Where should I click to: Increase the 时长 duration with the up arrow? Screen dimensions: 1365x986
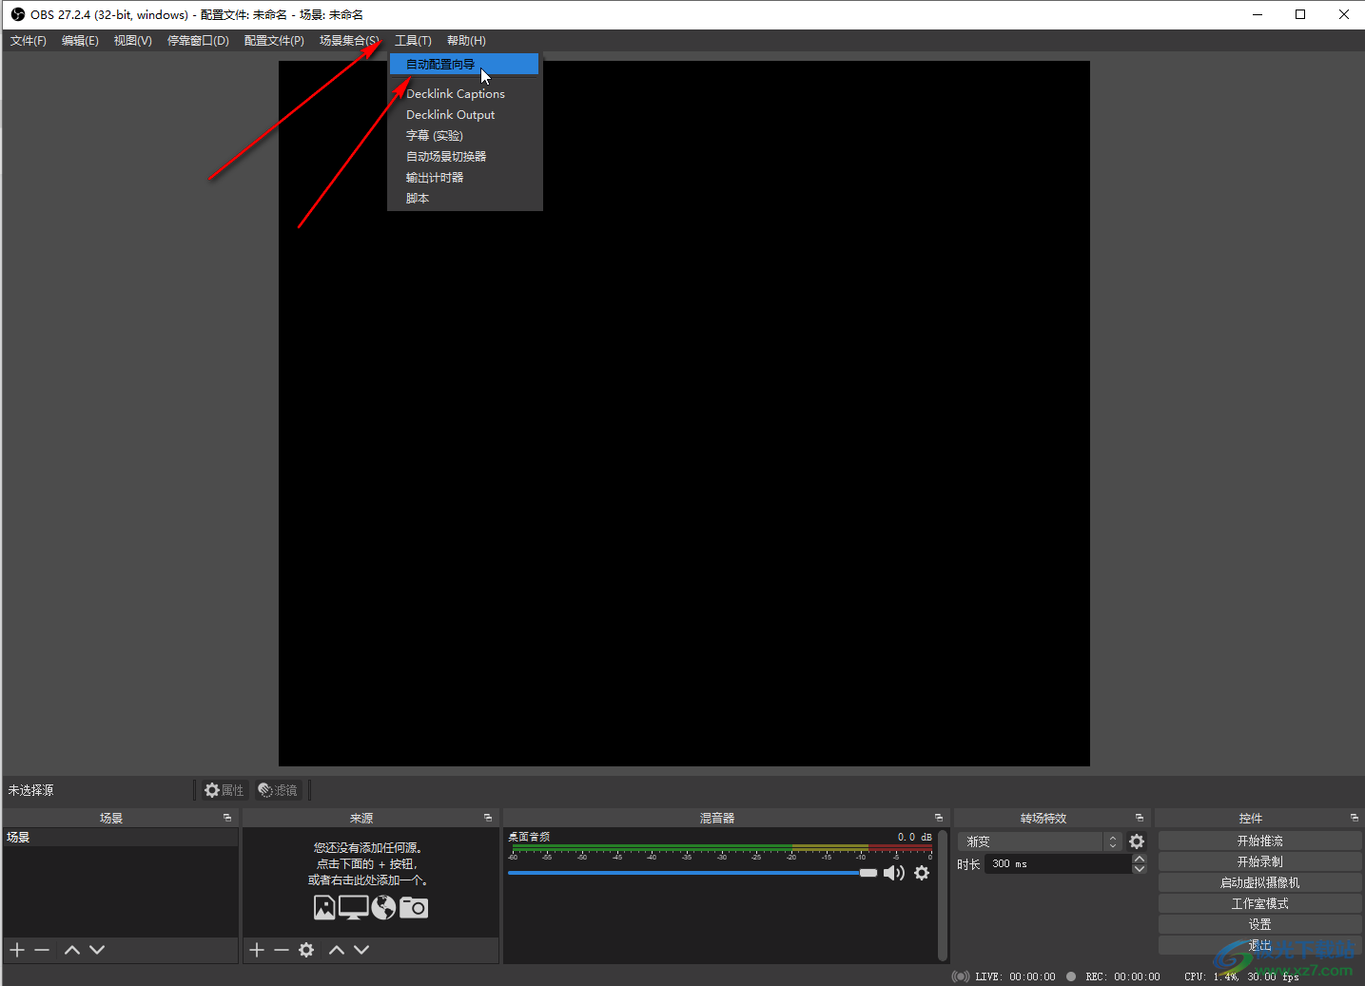[x=1140, y=859]
